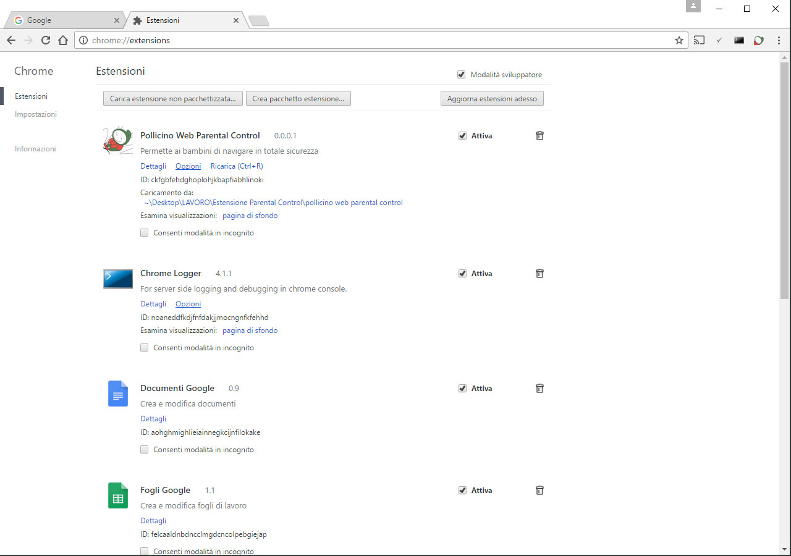Uncheck Attiva for Fogli Google
Screen dimensions: 791x556
click(x=462, y=490)
